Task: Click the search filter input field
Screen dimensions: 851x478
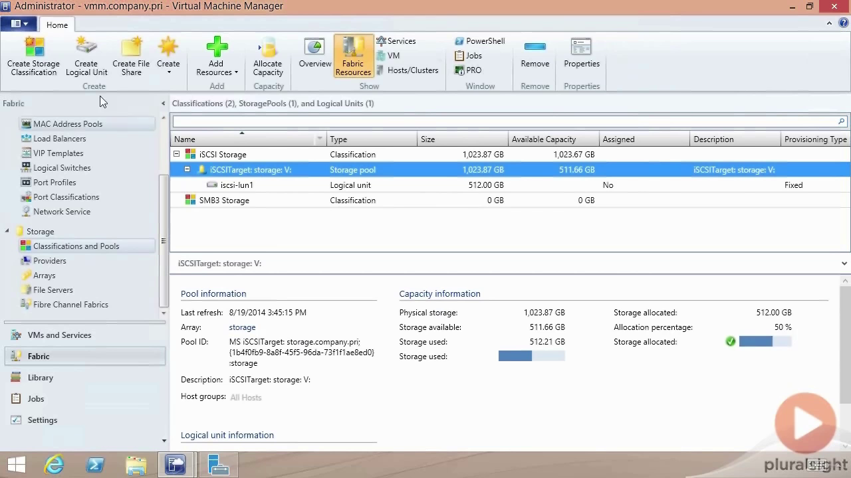Action: 504,121
